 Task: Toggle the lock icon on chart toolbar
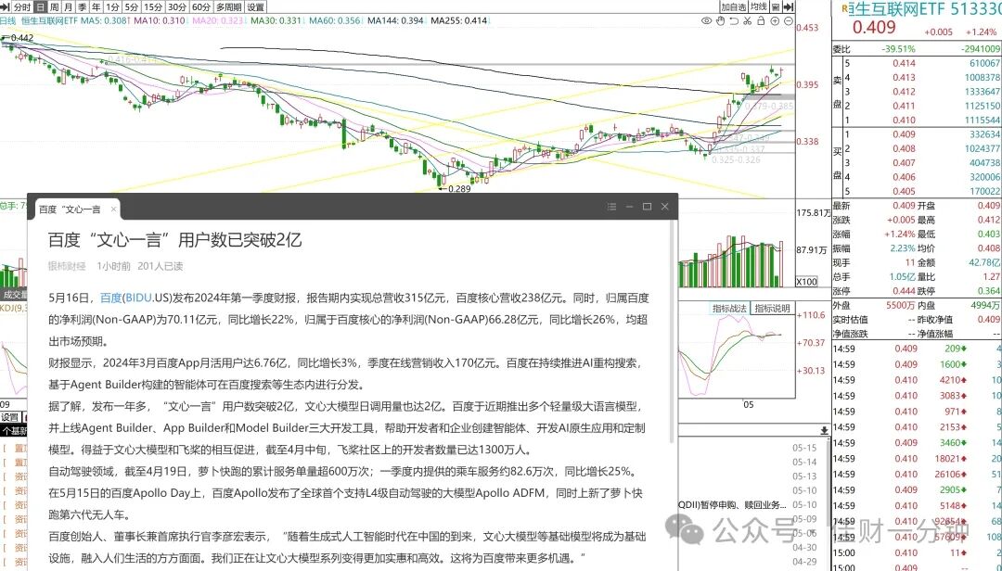point(761,21)
